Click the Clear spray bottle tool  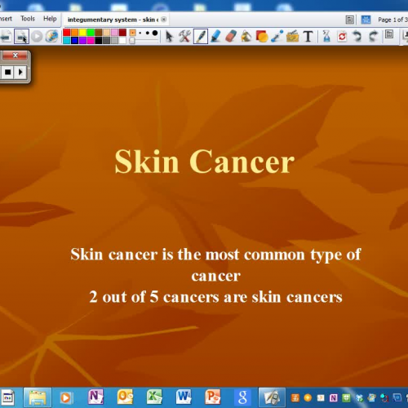click(x=326, y=36)
